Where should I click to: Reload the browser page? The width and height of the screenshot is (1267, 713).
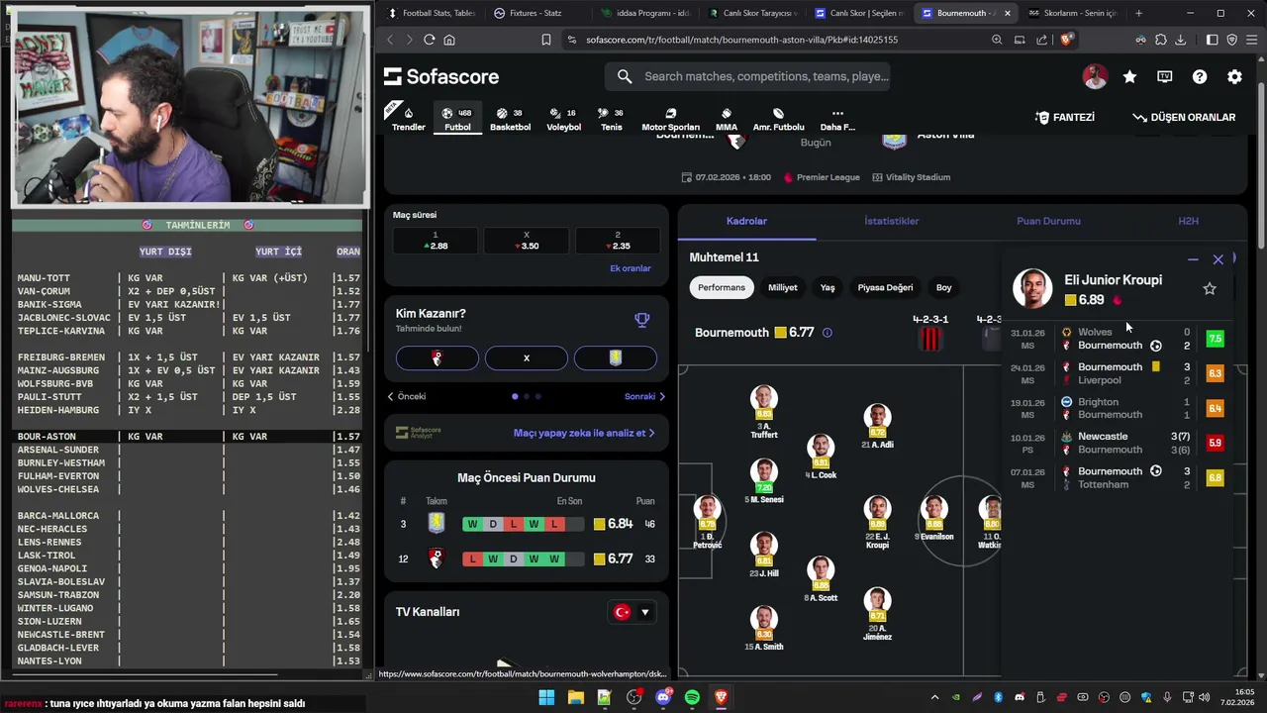[429, 40]
